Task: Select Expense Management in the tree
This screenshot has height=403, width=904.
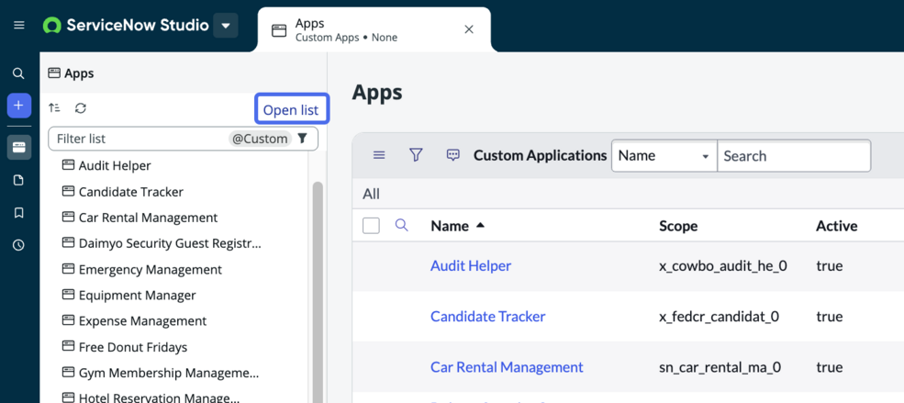Action: pyautogui.click(x=142, y=321)
